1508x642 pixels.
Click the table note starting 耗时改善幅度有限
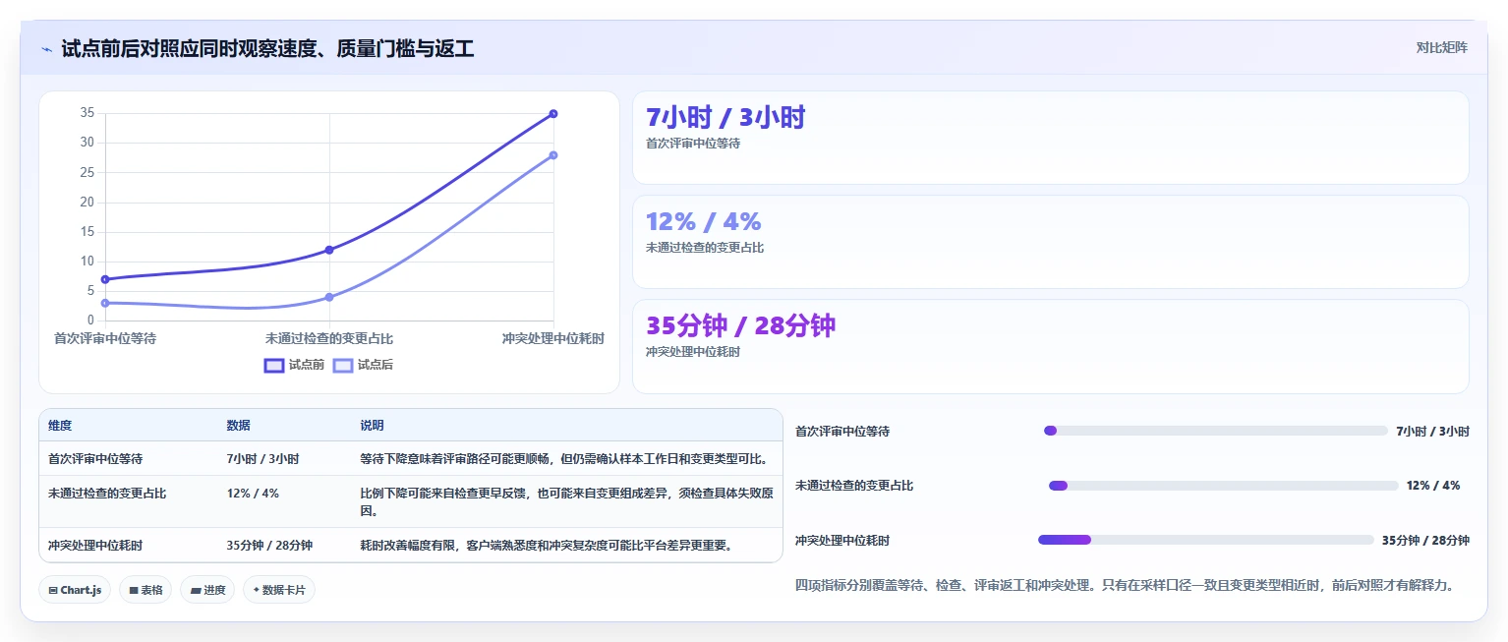(547, 546)
